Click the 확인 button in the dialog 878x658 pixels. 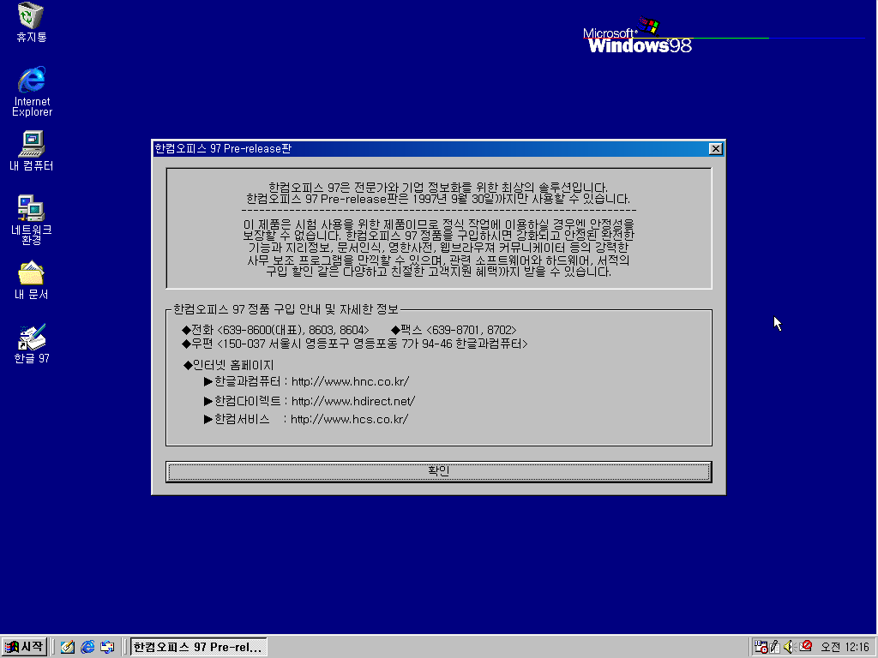point(438,471)
